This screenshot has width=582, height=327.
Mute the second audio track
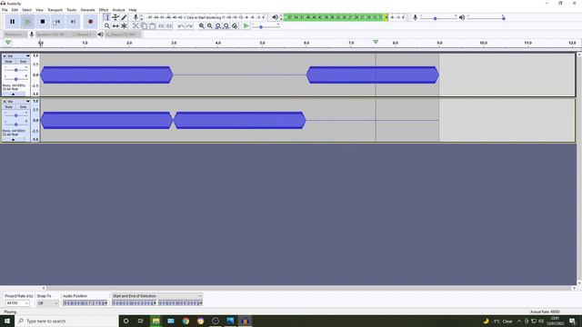tap(9, 107)
